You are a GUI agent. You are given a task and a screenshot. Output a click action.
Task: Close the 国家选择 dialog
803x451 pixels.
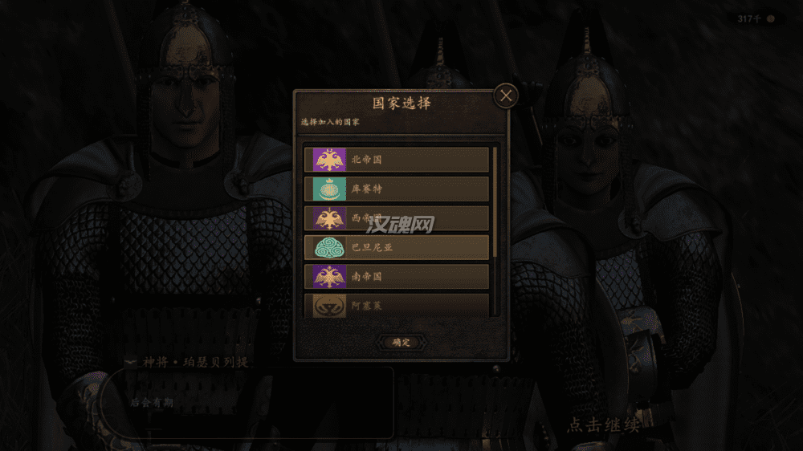506,95
